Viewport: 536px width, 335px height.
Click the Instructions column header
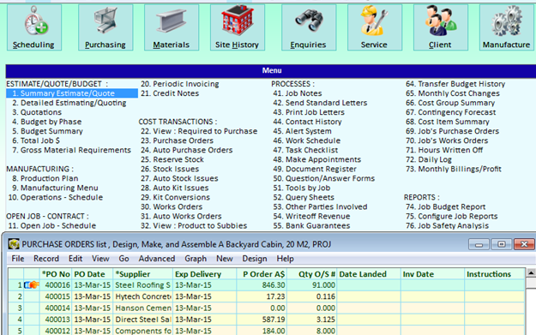(x=495, y=274)
